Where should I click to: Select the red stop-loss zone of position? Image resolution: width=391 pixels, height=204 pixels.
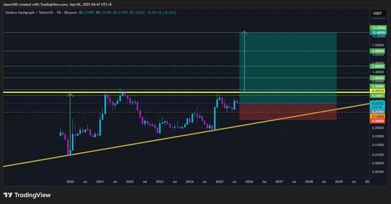(288, 111)
